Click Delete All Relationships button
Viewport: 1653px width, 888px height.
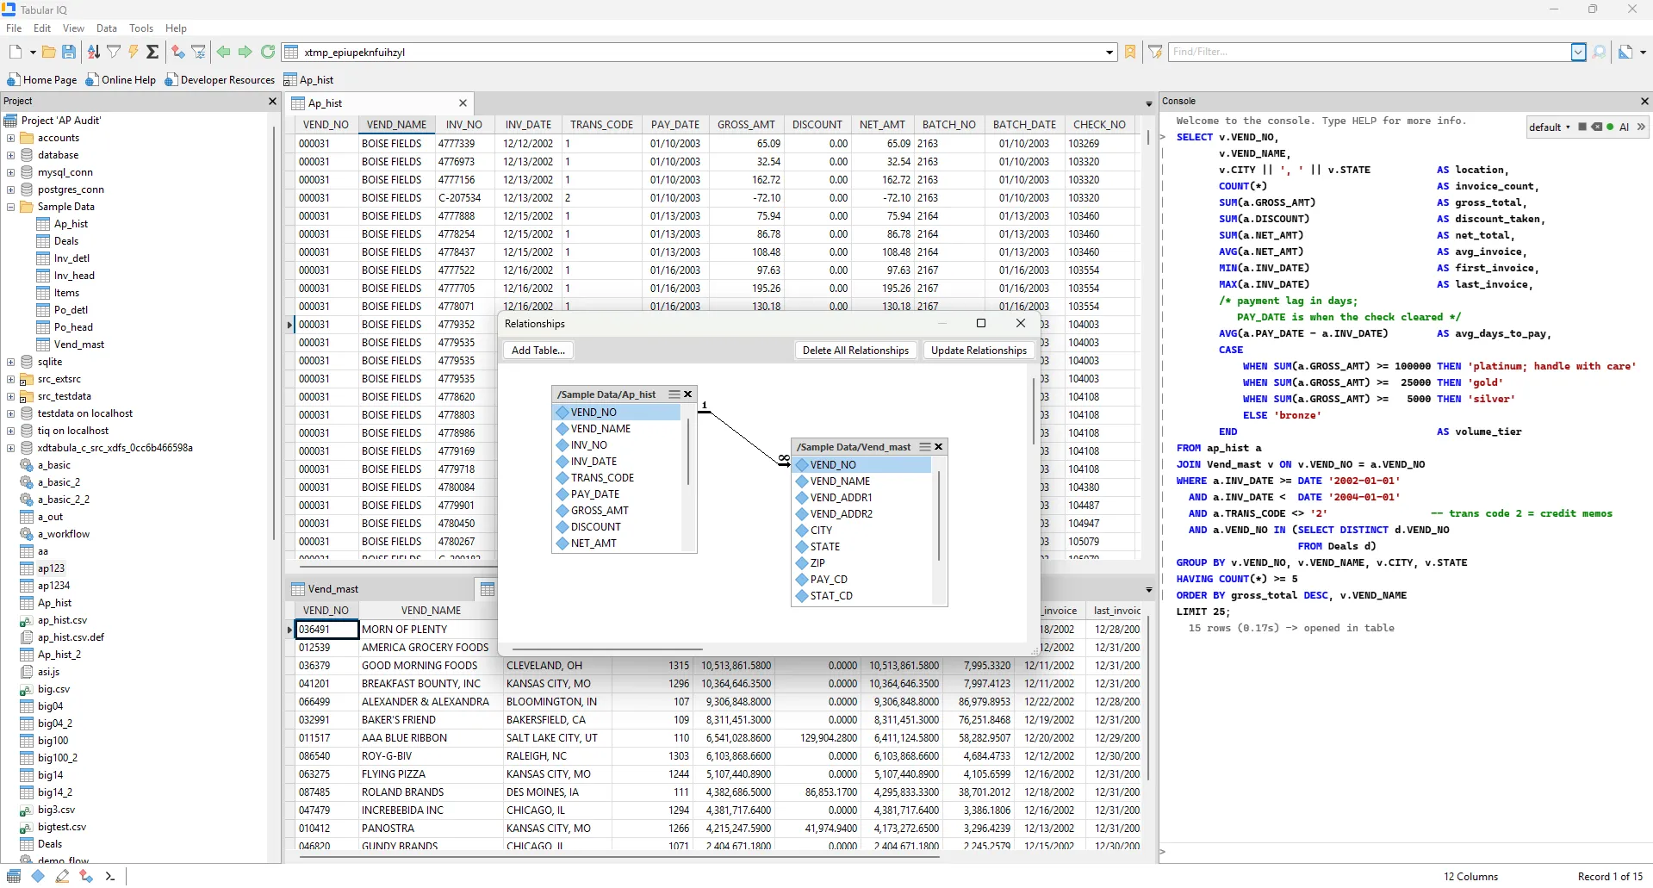[855, 351]
